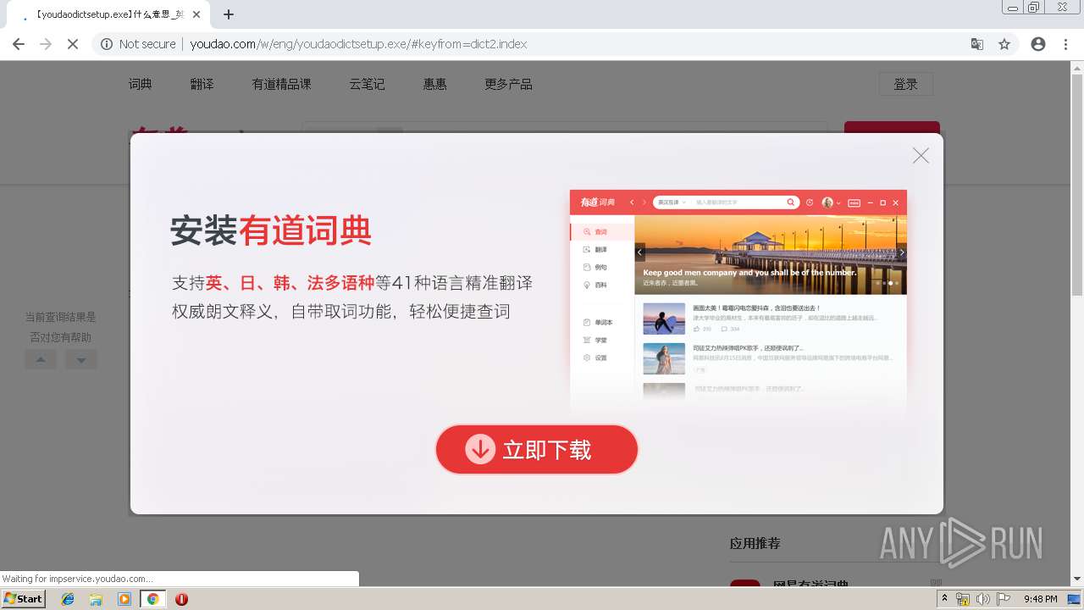Open the 词典 nav menu item

point(141,84)
